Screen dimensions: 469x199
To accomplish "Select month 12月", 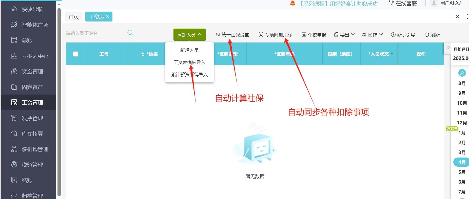I will click(462, 123).
